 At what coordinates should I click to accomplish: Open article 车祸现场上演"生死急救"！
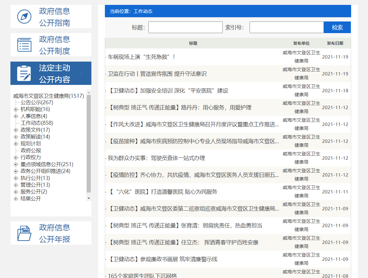pyautogui.click(x=142, y=57)
